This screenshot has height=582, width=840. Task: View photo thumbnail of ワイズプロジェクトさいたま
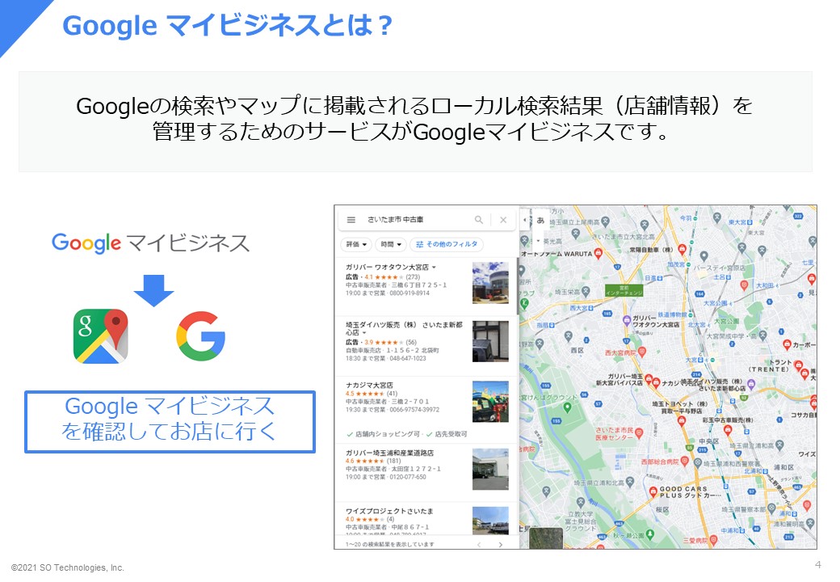(x=490, y=521)
